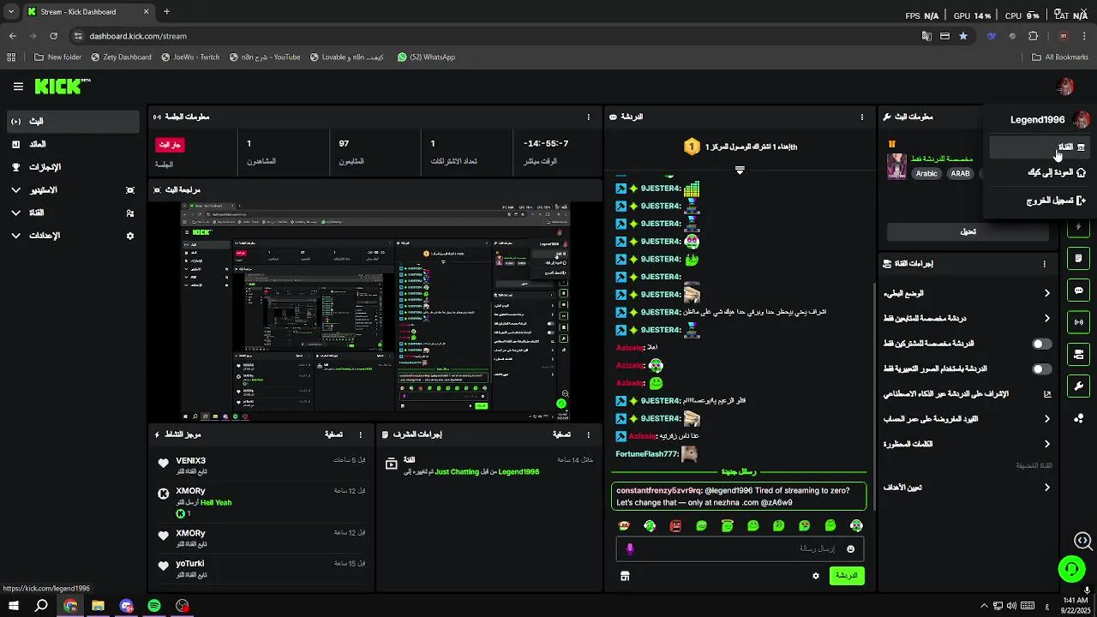Click server layout icon in right sidebar
Image resolution: width=1097 pixels, height=617 pixels.
[x=1078, y=354]
